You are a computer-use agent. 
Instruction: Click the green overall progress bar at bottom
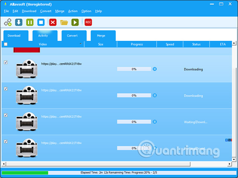25,173
